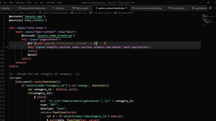
Task: Click the individual_customer property on line 8
Action: click(73, 43)
